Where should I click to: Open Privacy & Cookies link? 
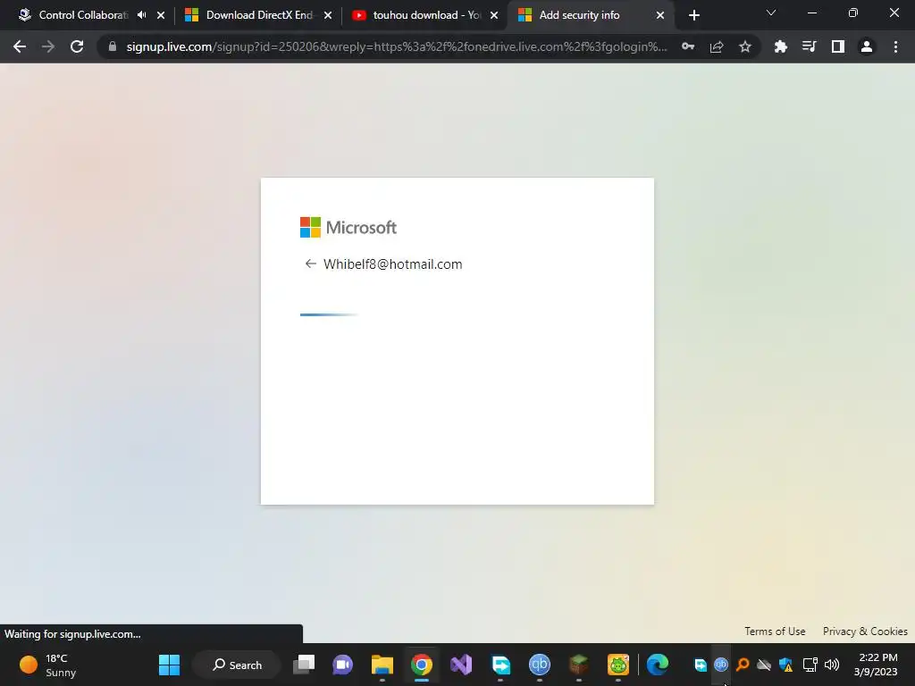tap(865, 632)
